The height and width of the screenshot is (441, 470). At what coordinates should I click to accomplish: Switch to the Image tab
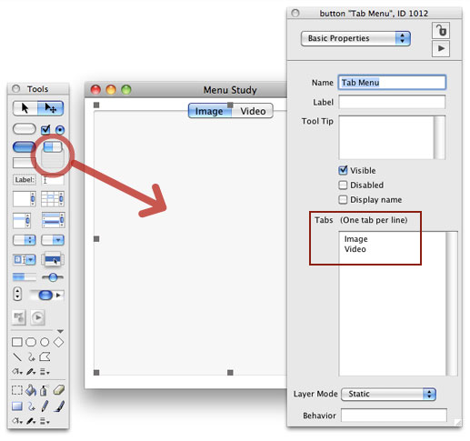click(209, 111)
